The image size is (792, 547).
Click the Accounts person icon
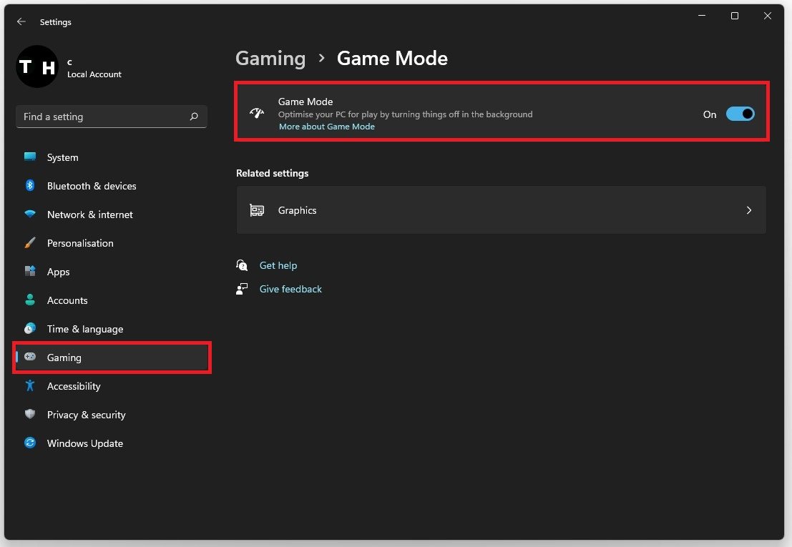coord(30,300)
